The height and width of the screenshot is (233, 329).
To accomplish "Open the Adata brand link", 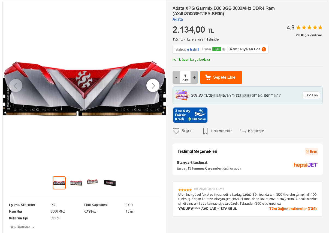I will point(178,19).
